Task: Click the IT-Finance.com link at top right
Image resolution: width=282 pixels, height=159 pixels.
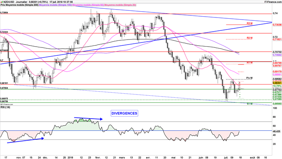Action: coord(272,2)
